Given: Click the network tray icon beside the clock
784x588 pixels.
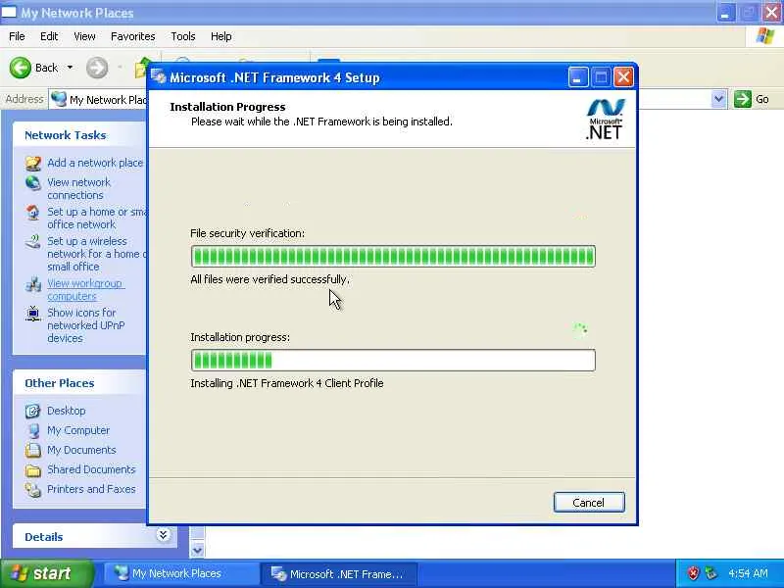Looking at the screenshot, I should 710,573.
